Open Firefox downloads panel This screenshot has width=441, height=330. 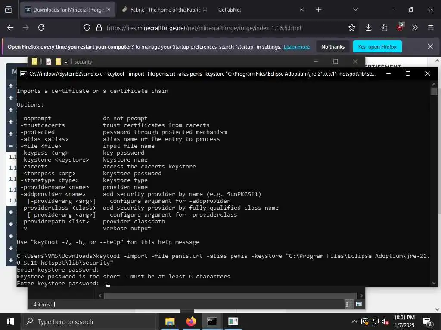pos(369,27)
